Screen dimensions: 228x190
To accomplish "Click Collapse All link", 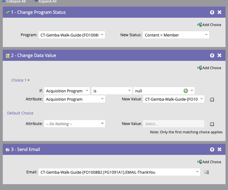I will coord(14,1).
